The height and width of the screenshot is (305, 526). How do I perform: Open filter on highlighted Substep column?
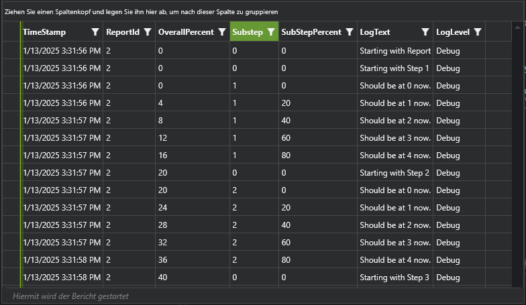[270, 32]
